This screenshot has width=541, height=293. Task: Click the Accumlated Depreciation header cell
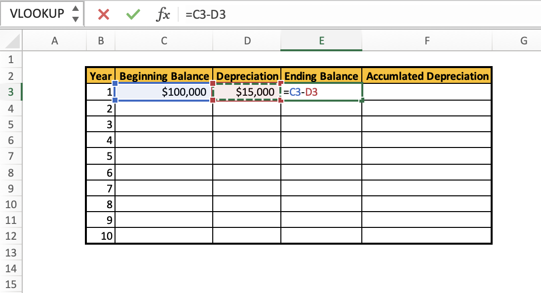pyautogui.click(x=426, y=76)
